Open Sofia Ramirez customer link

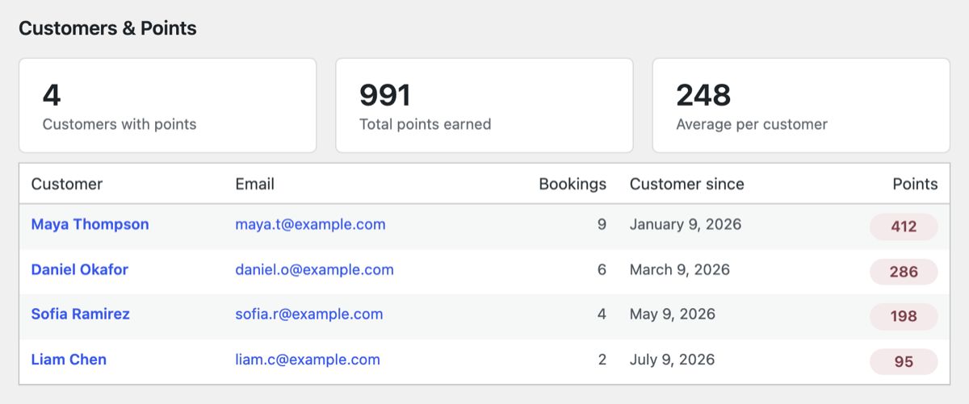[81, 314]
